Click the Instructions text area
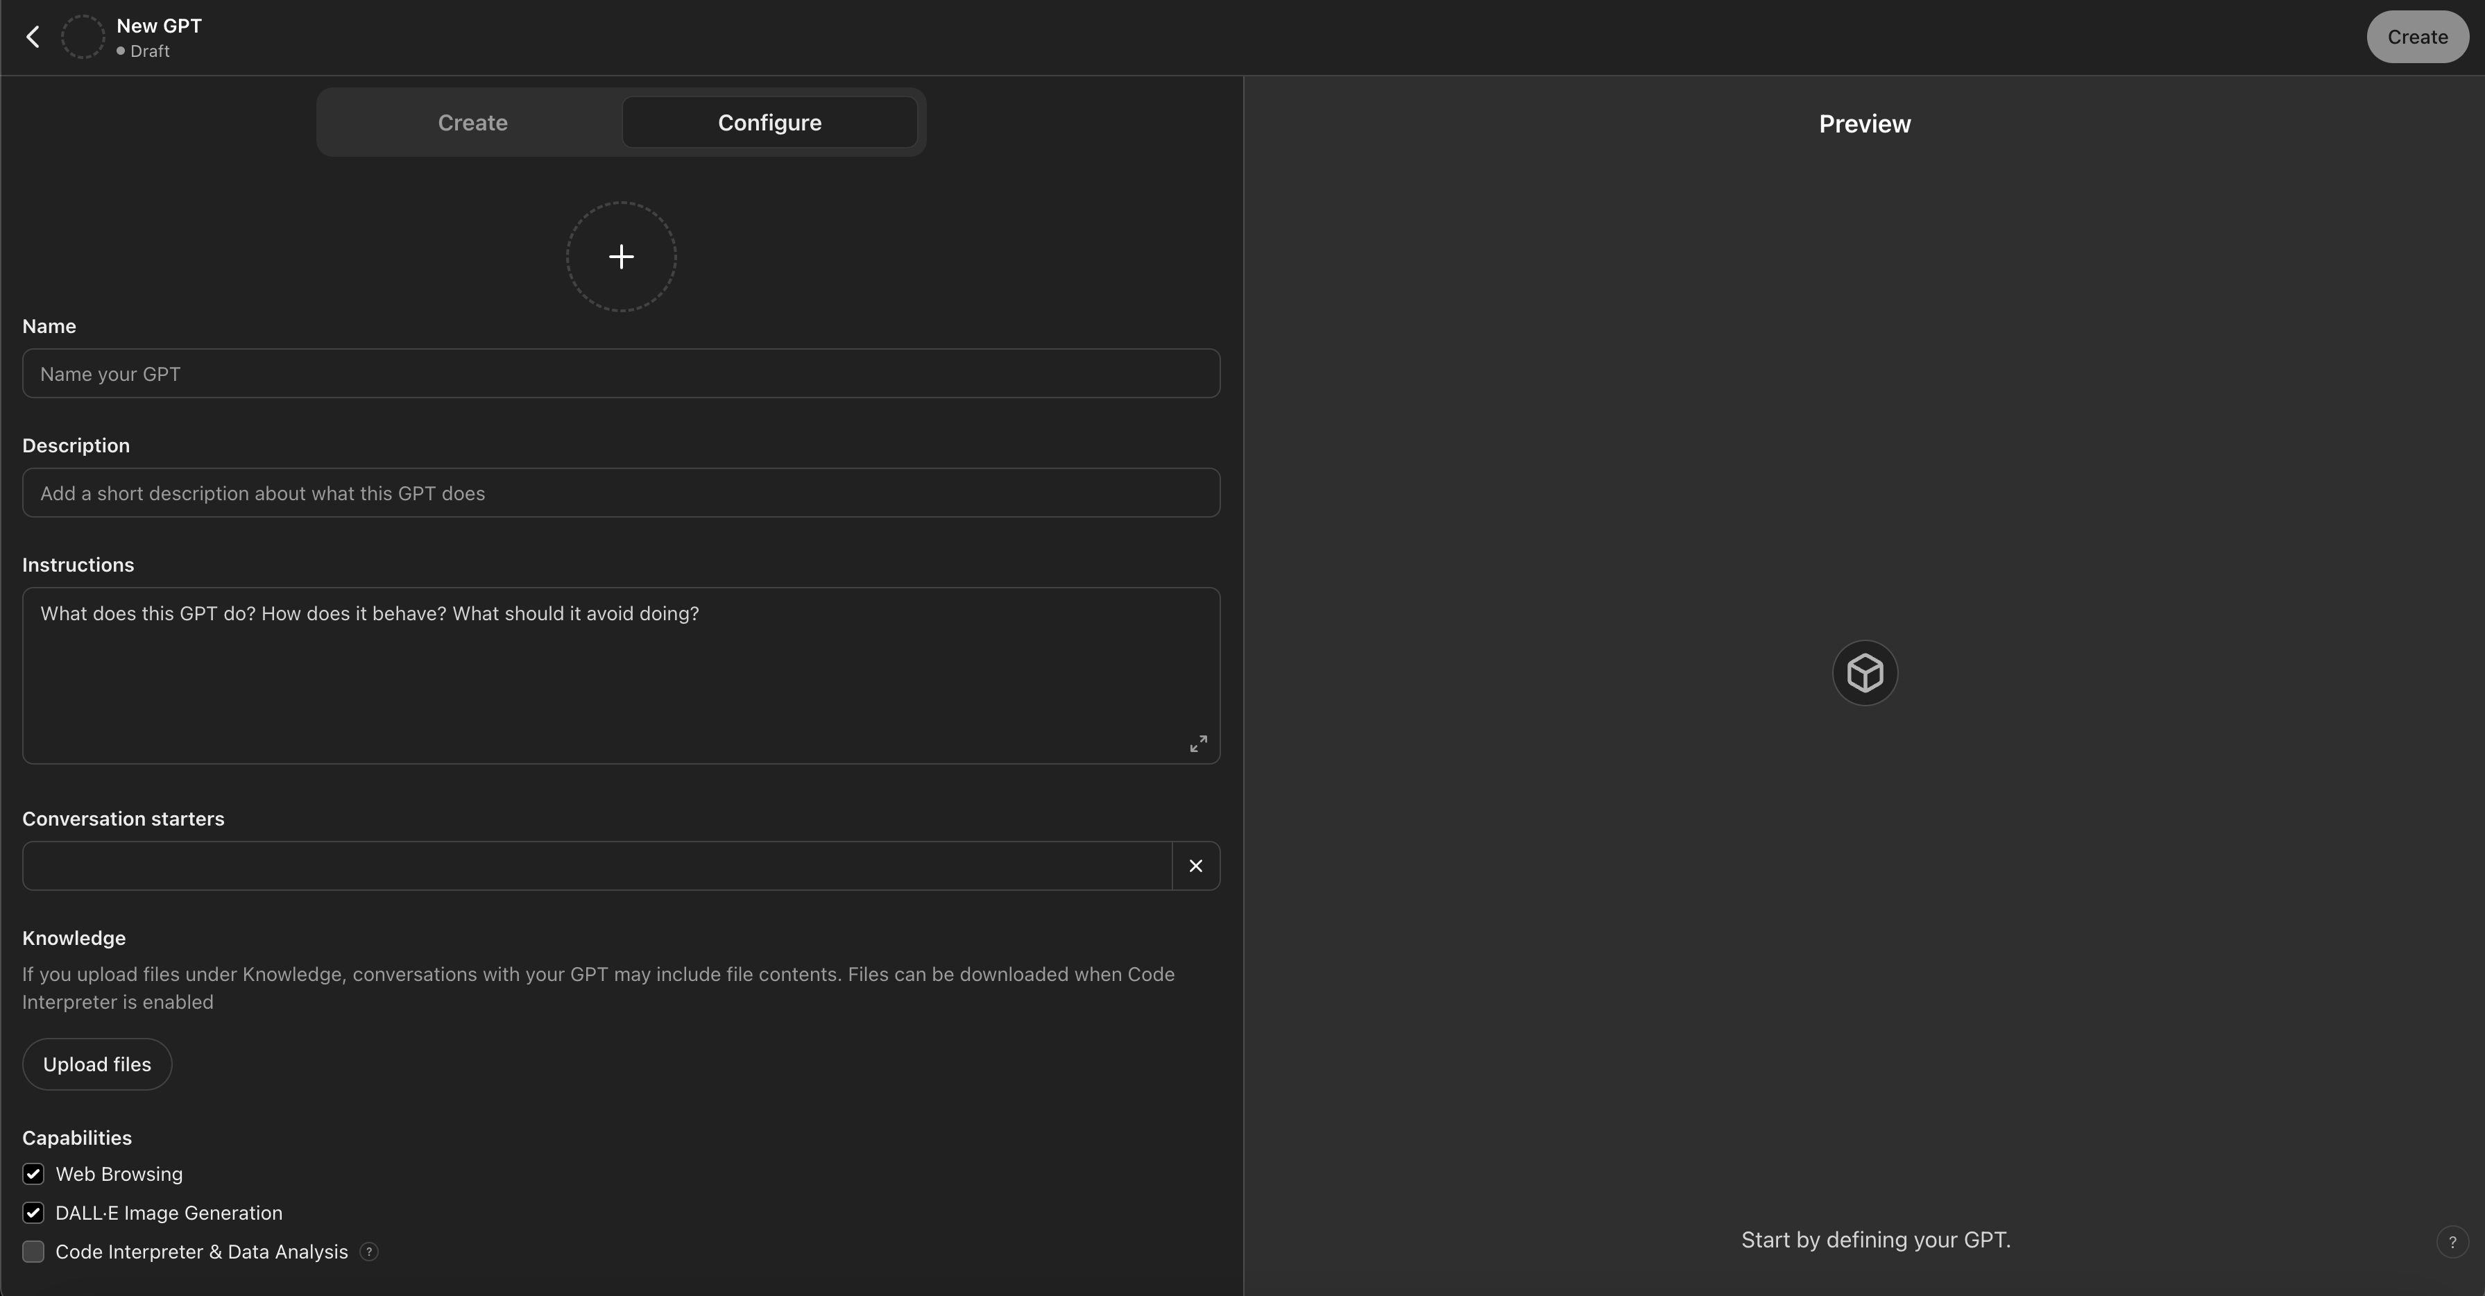Viewport: 2485px width, 1296px height. click(x=622, y=676)
